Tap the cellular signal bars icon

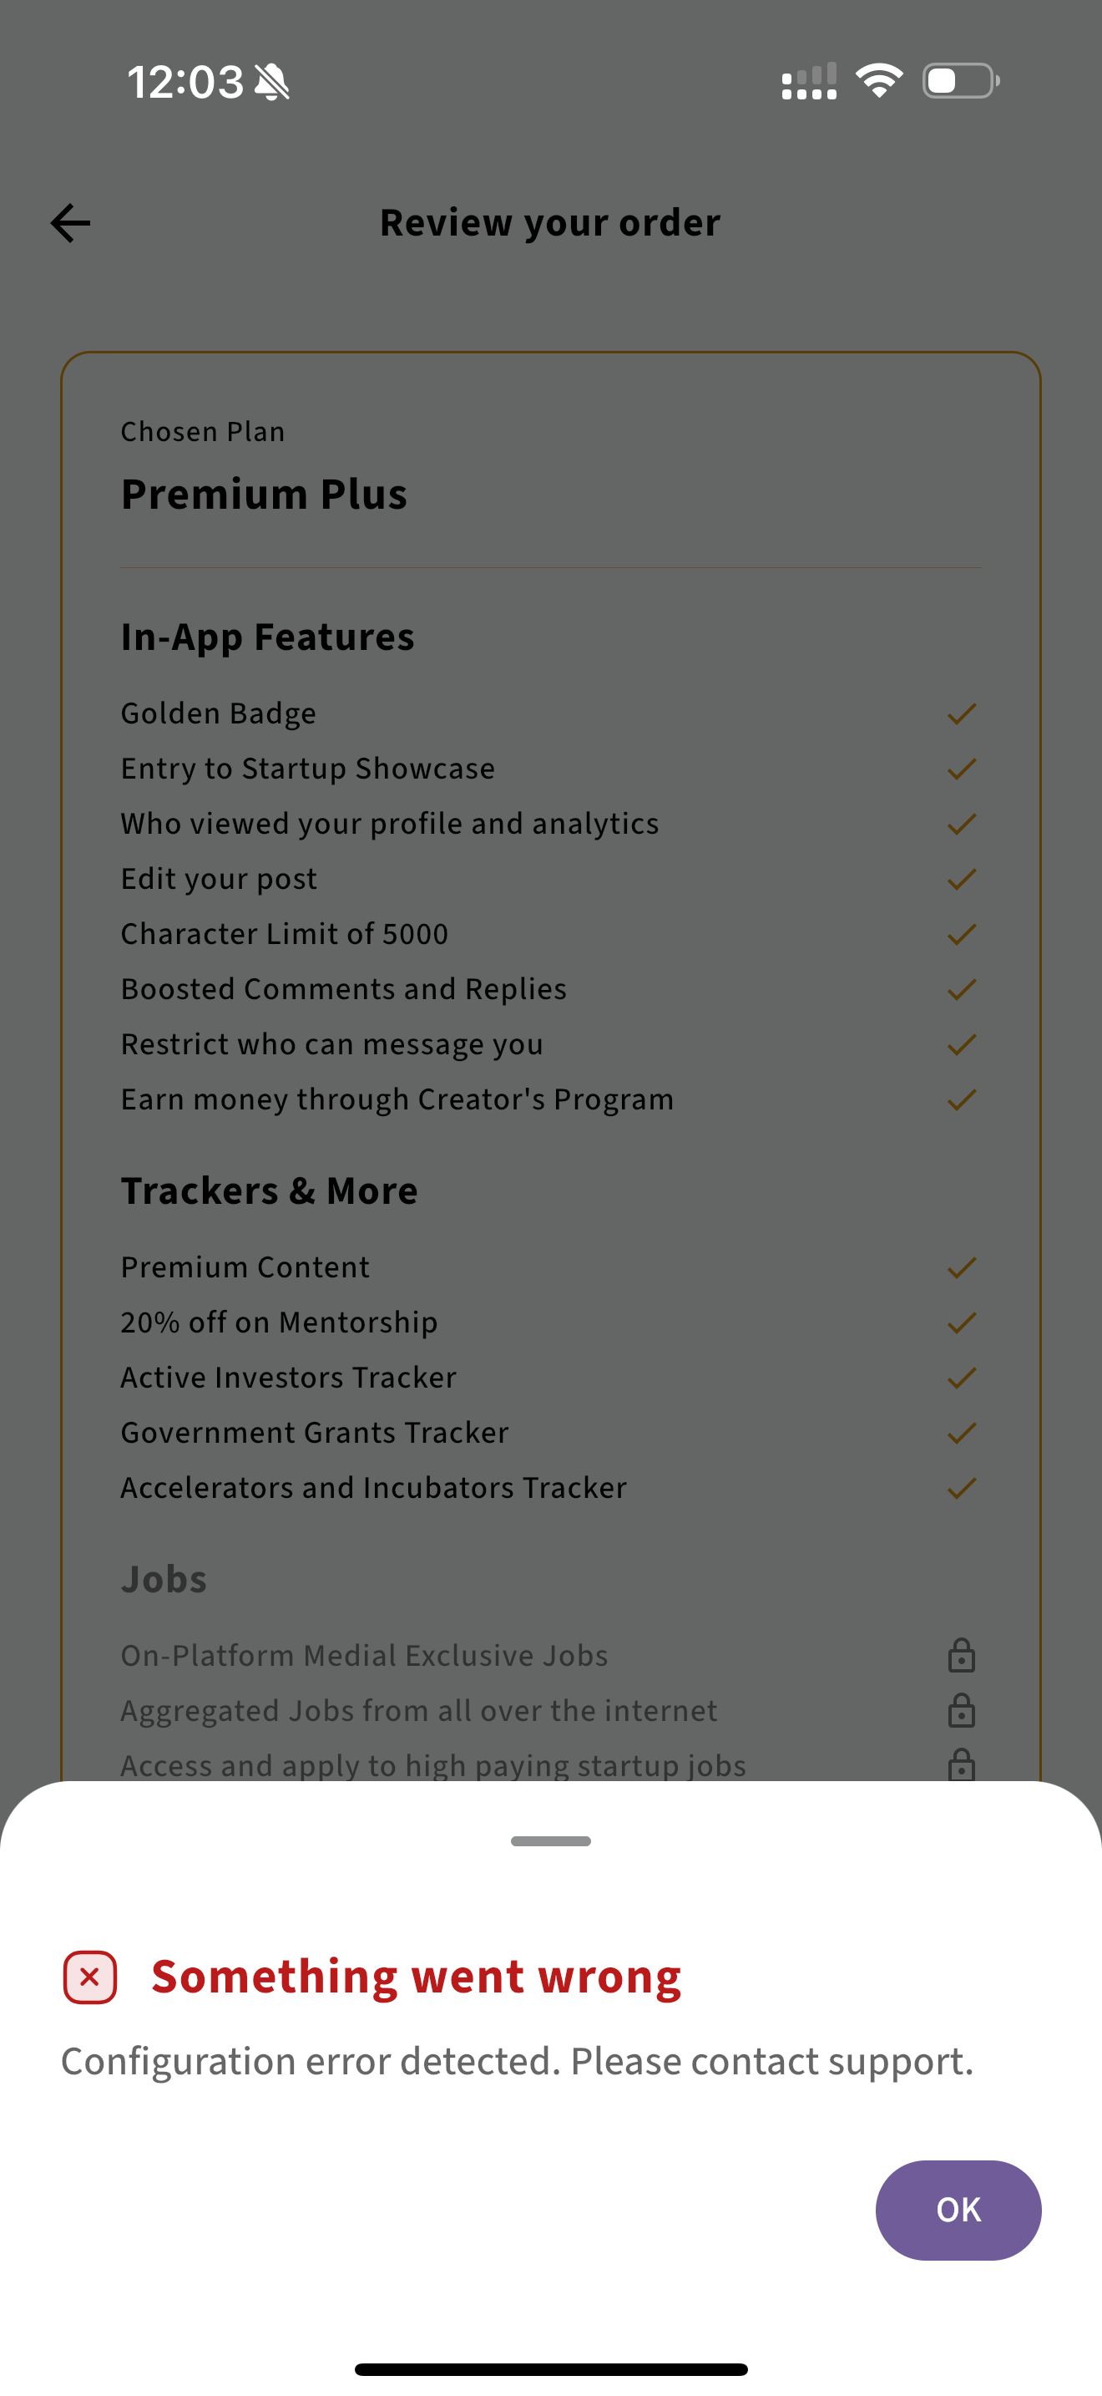[x=808, y=81]
